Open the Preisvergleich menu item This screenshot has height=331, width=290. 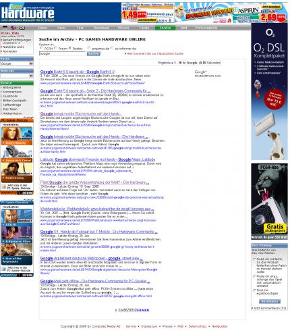pyautogui.click(x=206, y=28)
